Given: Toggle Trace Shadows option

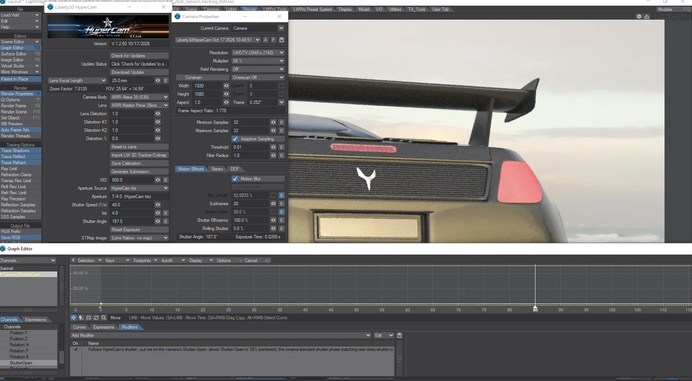Looking at the screenshot, I should 21,151.
